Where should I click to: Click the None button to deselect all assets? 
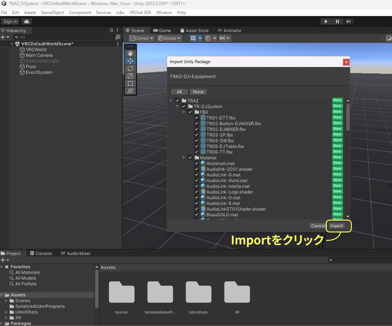point(198,91)
